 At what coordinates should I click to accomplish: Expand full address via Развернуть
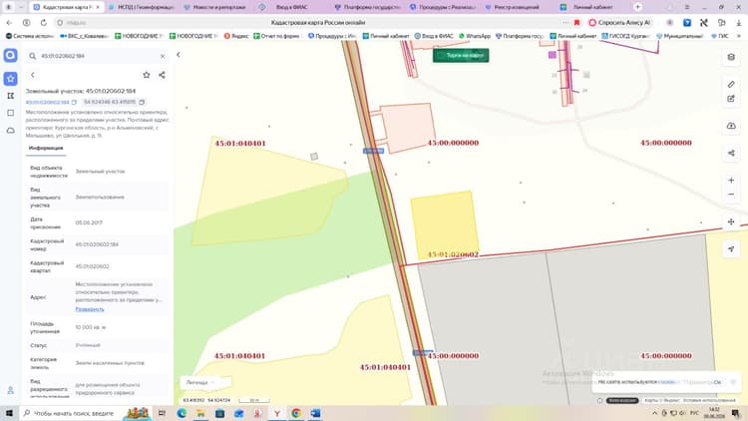90,309
